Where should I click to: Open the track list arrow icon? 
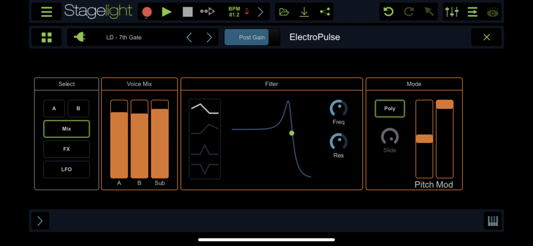point(473,12)
